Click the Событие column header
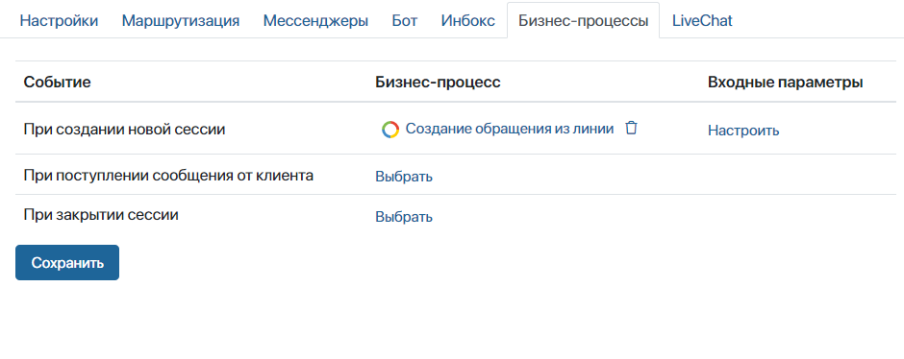 (x=57, y=83)
